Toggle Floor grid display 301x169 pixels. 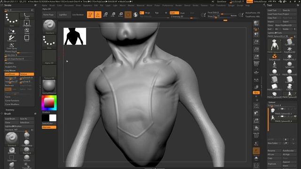[256, 72]
